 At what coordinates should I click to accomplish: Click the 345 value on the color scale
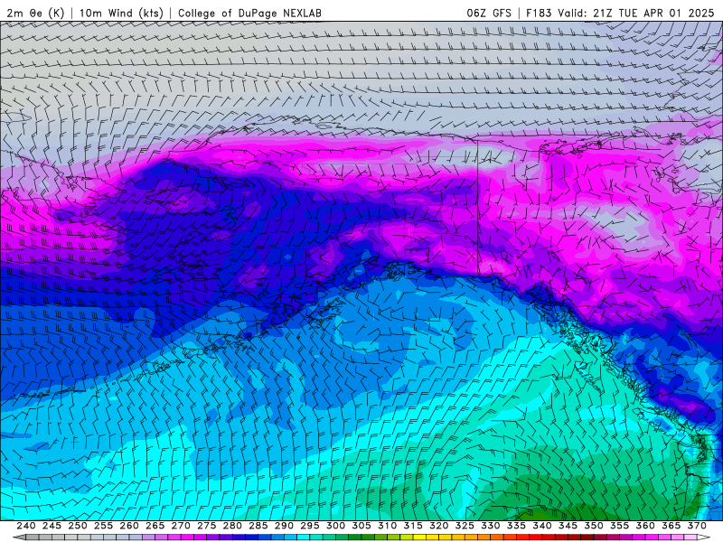(x=568, y=526)
